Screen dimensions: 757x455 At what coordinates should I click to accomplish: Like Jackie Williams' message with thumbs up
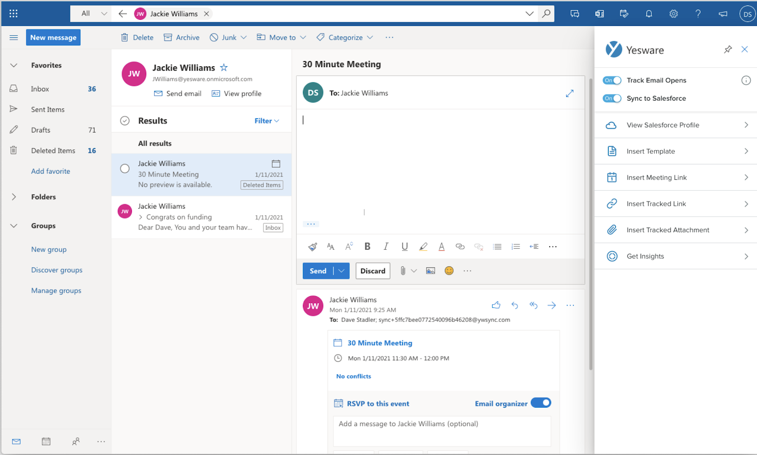[x=496, y=306]
